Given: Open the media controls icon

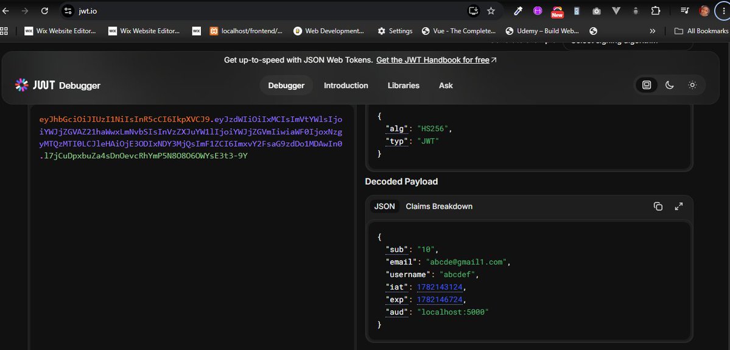Looking at the screenshot, I should click(x=684, y=11).
